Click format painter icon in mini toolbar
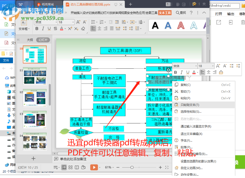 [221, 72]
